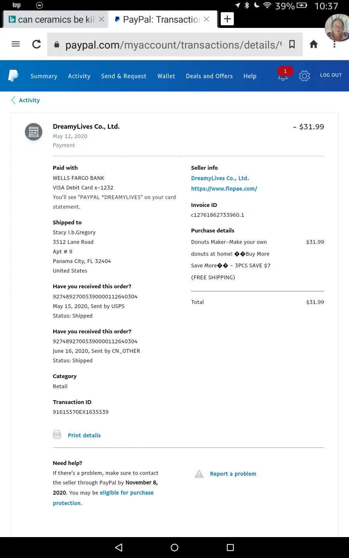Open PayPal settings gear
The height and width of the screenshot is (558, 349).
(x=304, y=76)
